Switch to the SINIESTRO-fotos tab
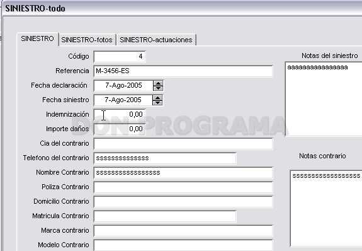This screenshot has width=362, height=251. tap(87, 40)
